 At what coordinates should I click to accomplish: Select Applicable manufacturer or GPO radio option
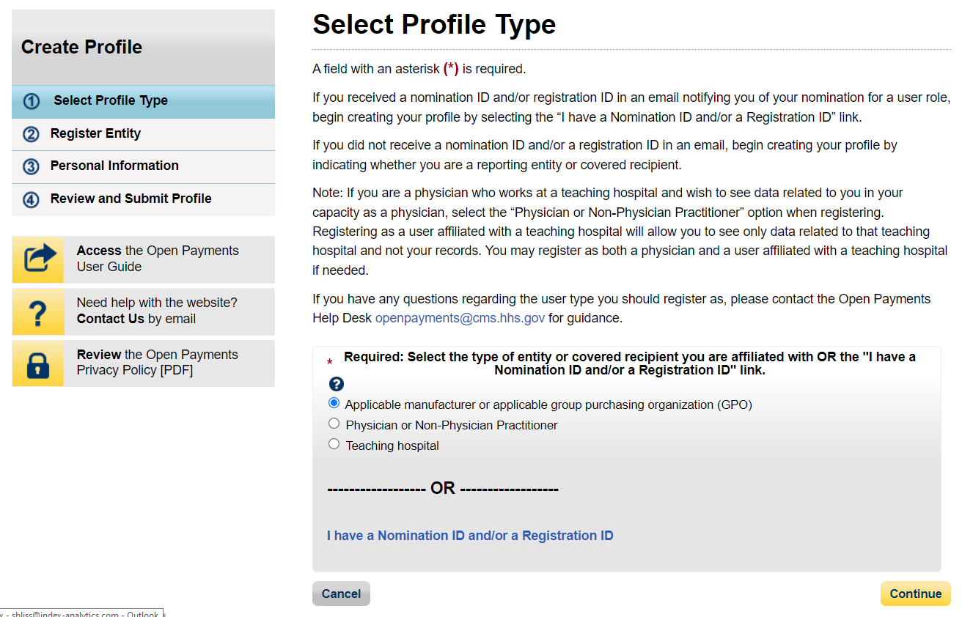(334, 403)
